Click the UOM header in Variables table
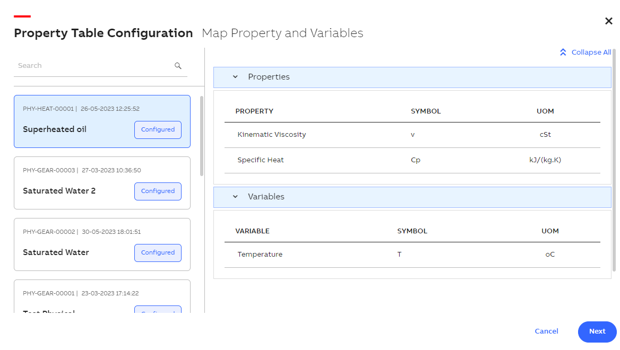Viewport: 620px width, 350px height. [x=550, y=231]
